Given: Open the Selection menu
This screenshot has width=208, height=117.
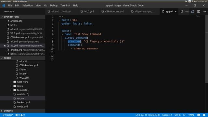Looking at the screenshot, I should (27, 6).
